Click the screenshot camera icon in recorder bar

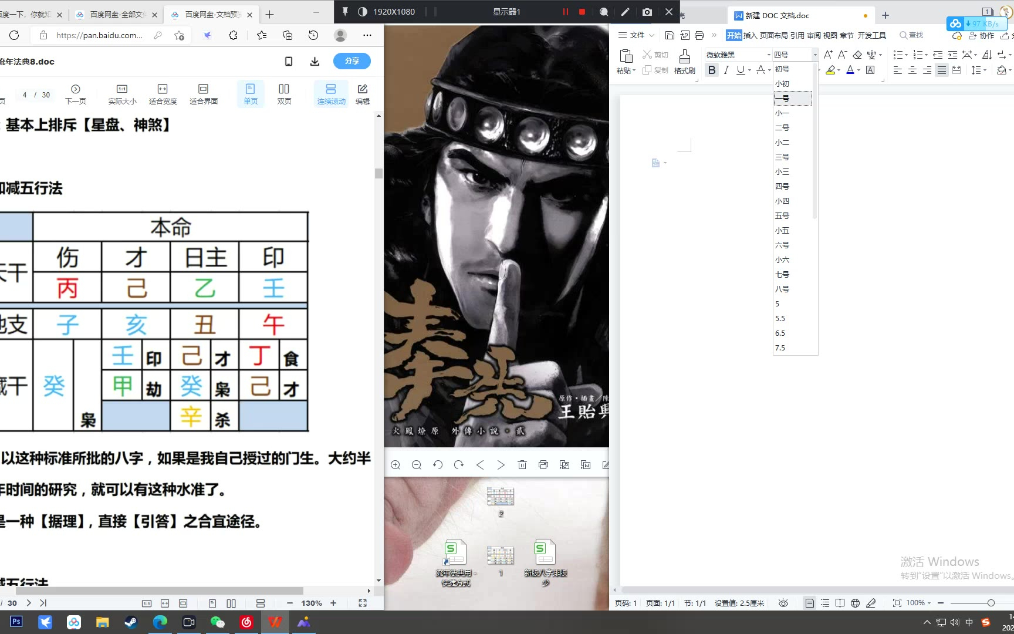click(647, 12)
